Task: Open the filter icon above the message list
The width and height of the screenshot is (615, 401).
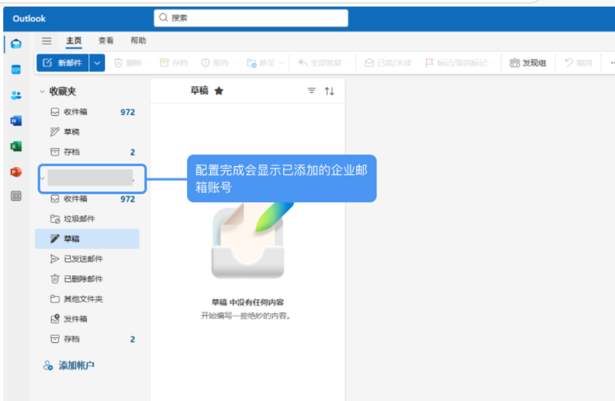Action: click(x=311, y=91)
